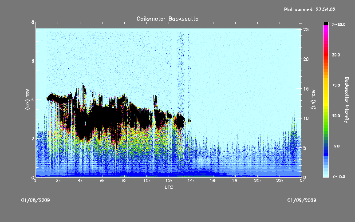
Task: Click the '10.0' colorbar tick label
Action: pos(336,115)
